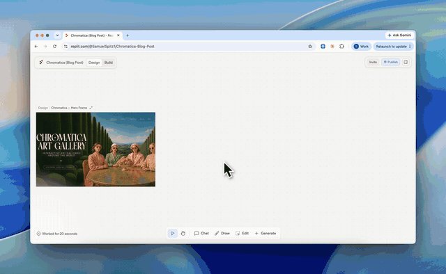Expand the Chromatica Hero Frame to fullscreen
Image resolution: width=446 pixels, height=274 pixels.
(91, 108)
